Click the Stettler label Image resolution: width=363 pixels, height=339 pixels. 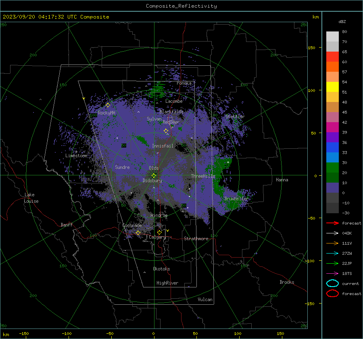[x=235, y=116]
